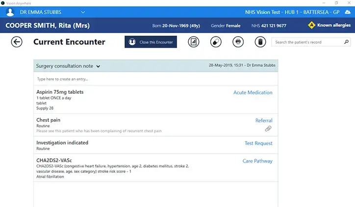Close the Vision Anywhere window
The image size is (355, 207).
click(349, 3)
